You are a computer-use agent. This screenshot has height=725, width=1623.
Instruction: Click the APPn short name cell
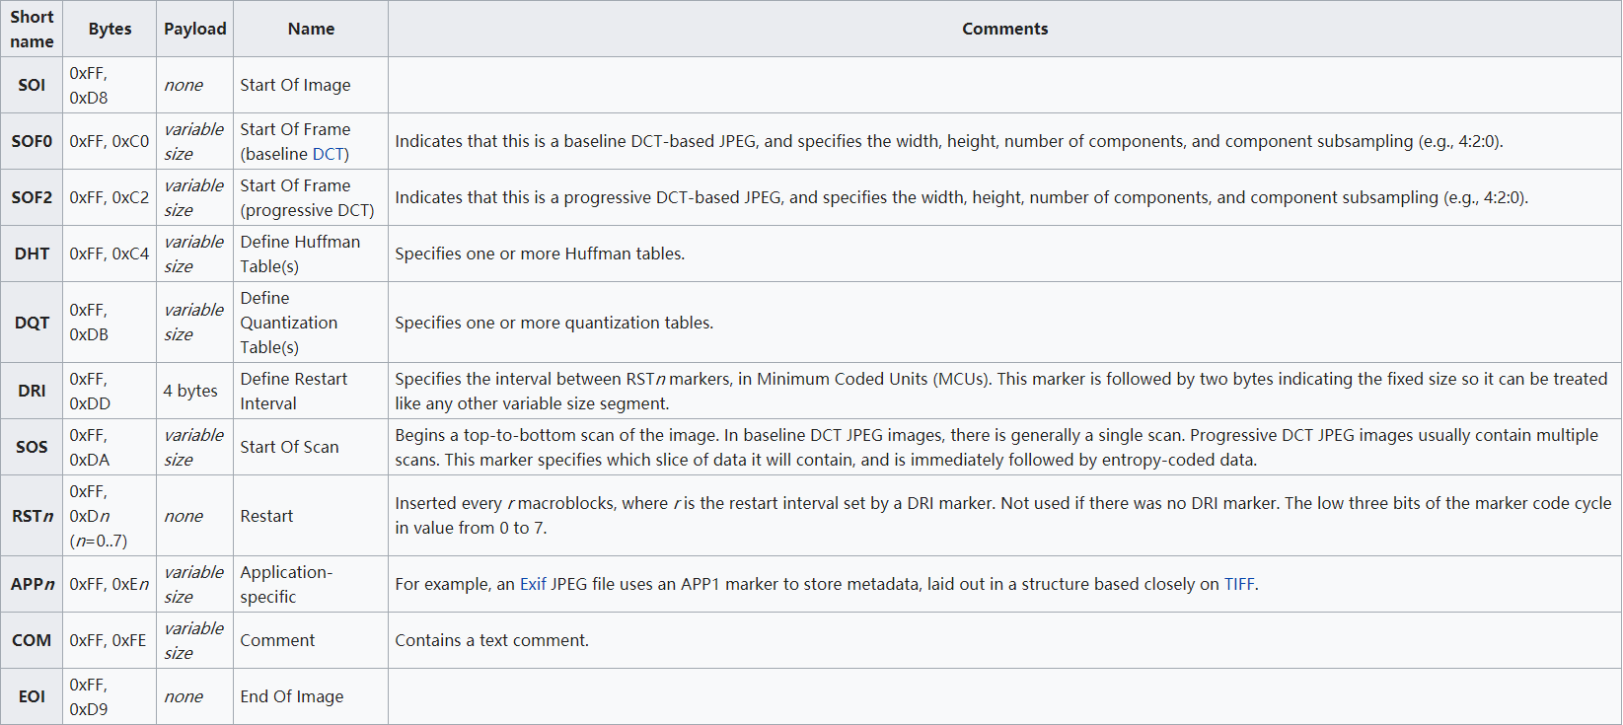[x=32, y=584]
